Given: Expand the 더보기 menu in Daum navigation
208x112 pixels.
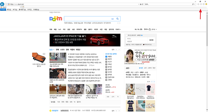Looking at the screenshot, I should [x=118, y=29].
